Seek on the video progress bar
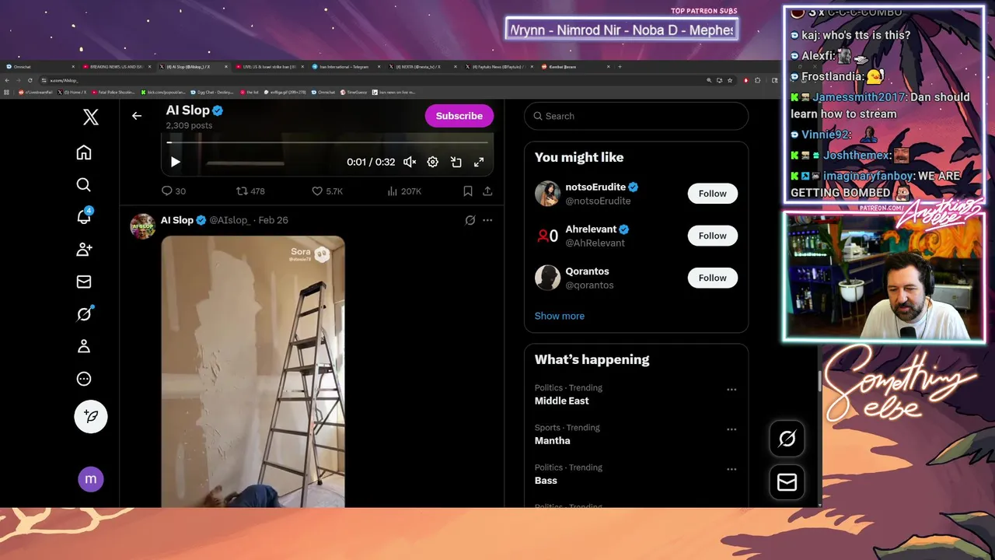The image size is (995, 560). coord(327,142)
